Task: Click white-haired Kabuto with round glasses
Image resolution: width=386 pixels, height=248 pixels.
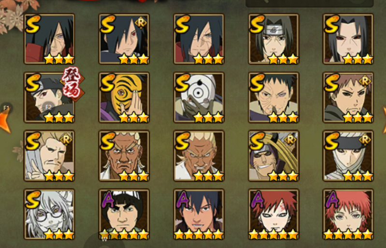Action: click(x=49, y=214)
